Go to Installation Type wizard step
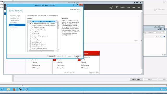 coord(15,18)
